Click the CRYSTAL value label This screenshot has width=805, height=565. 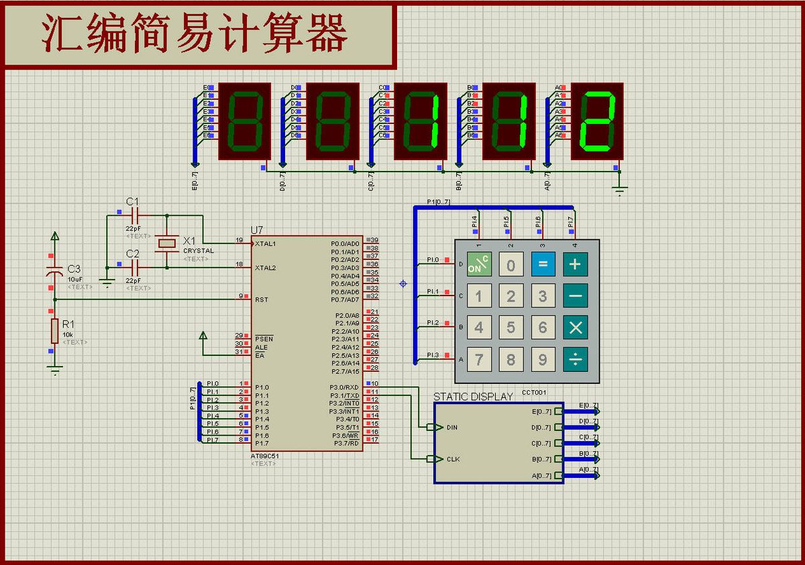pyautogui.click(x=199, y=251)
